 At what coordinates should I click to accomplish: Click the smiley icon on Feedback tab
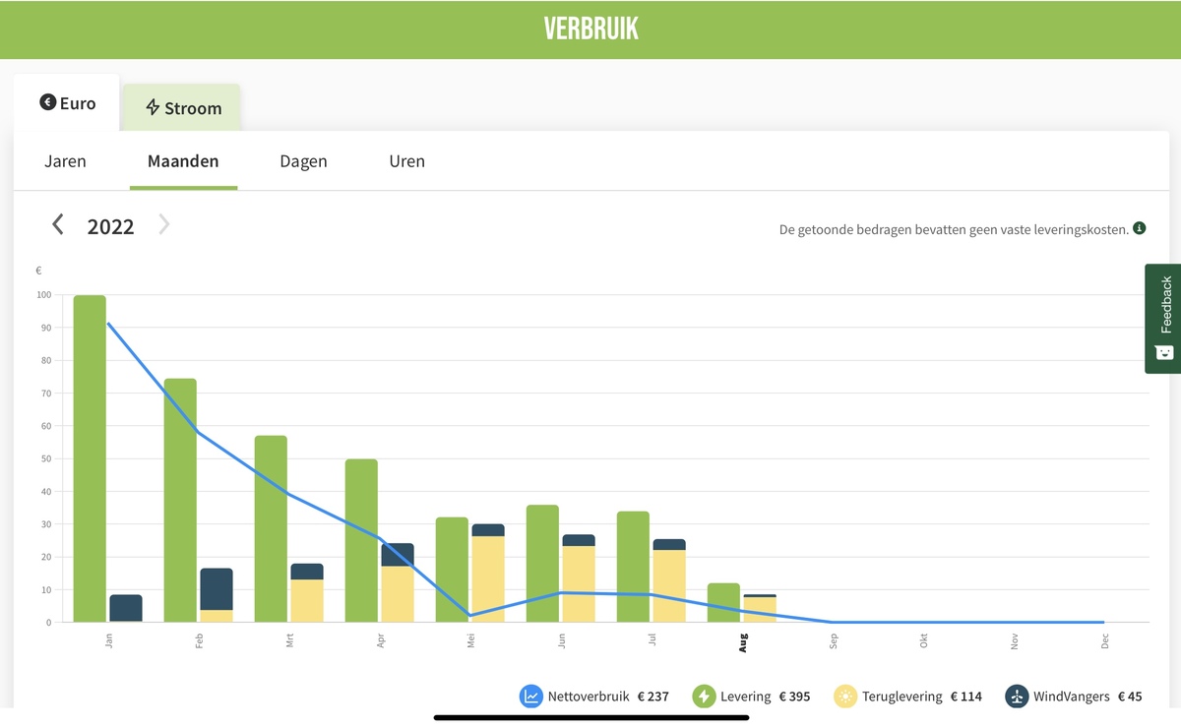coord(1164,352)
